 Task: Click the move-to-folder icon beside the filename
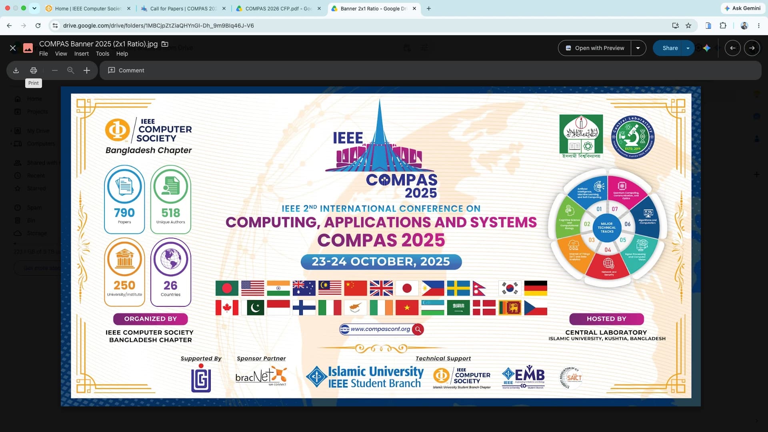pos(165,44)
